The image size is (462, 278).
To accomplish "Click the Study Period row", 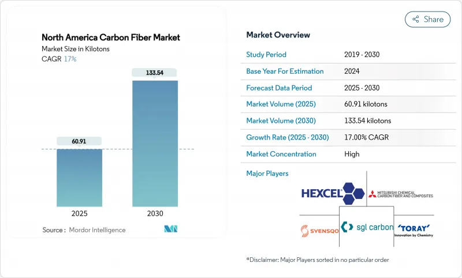I will click(340, 54).
